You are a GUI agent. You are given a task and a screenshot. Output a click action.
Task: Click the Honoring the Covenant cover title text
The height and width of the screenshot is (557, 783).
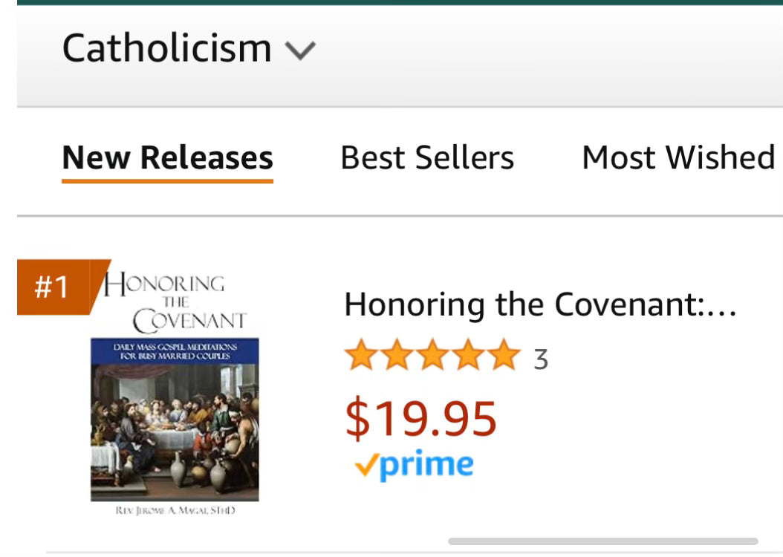point(175,303)
